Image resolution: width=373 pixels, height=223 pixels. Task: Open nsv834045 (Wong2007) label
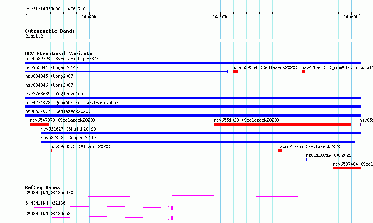[50, 76]
